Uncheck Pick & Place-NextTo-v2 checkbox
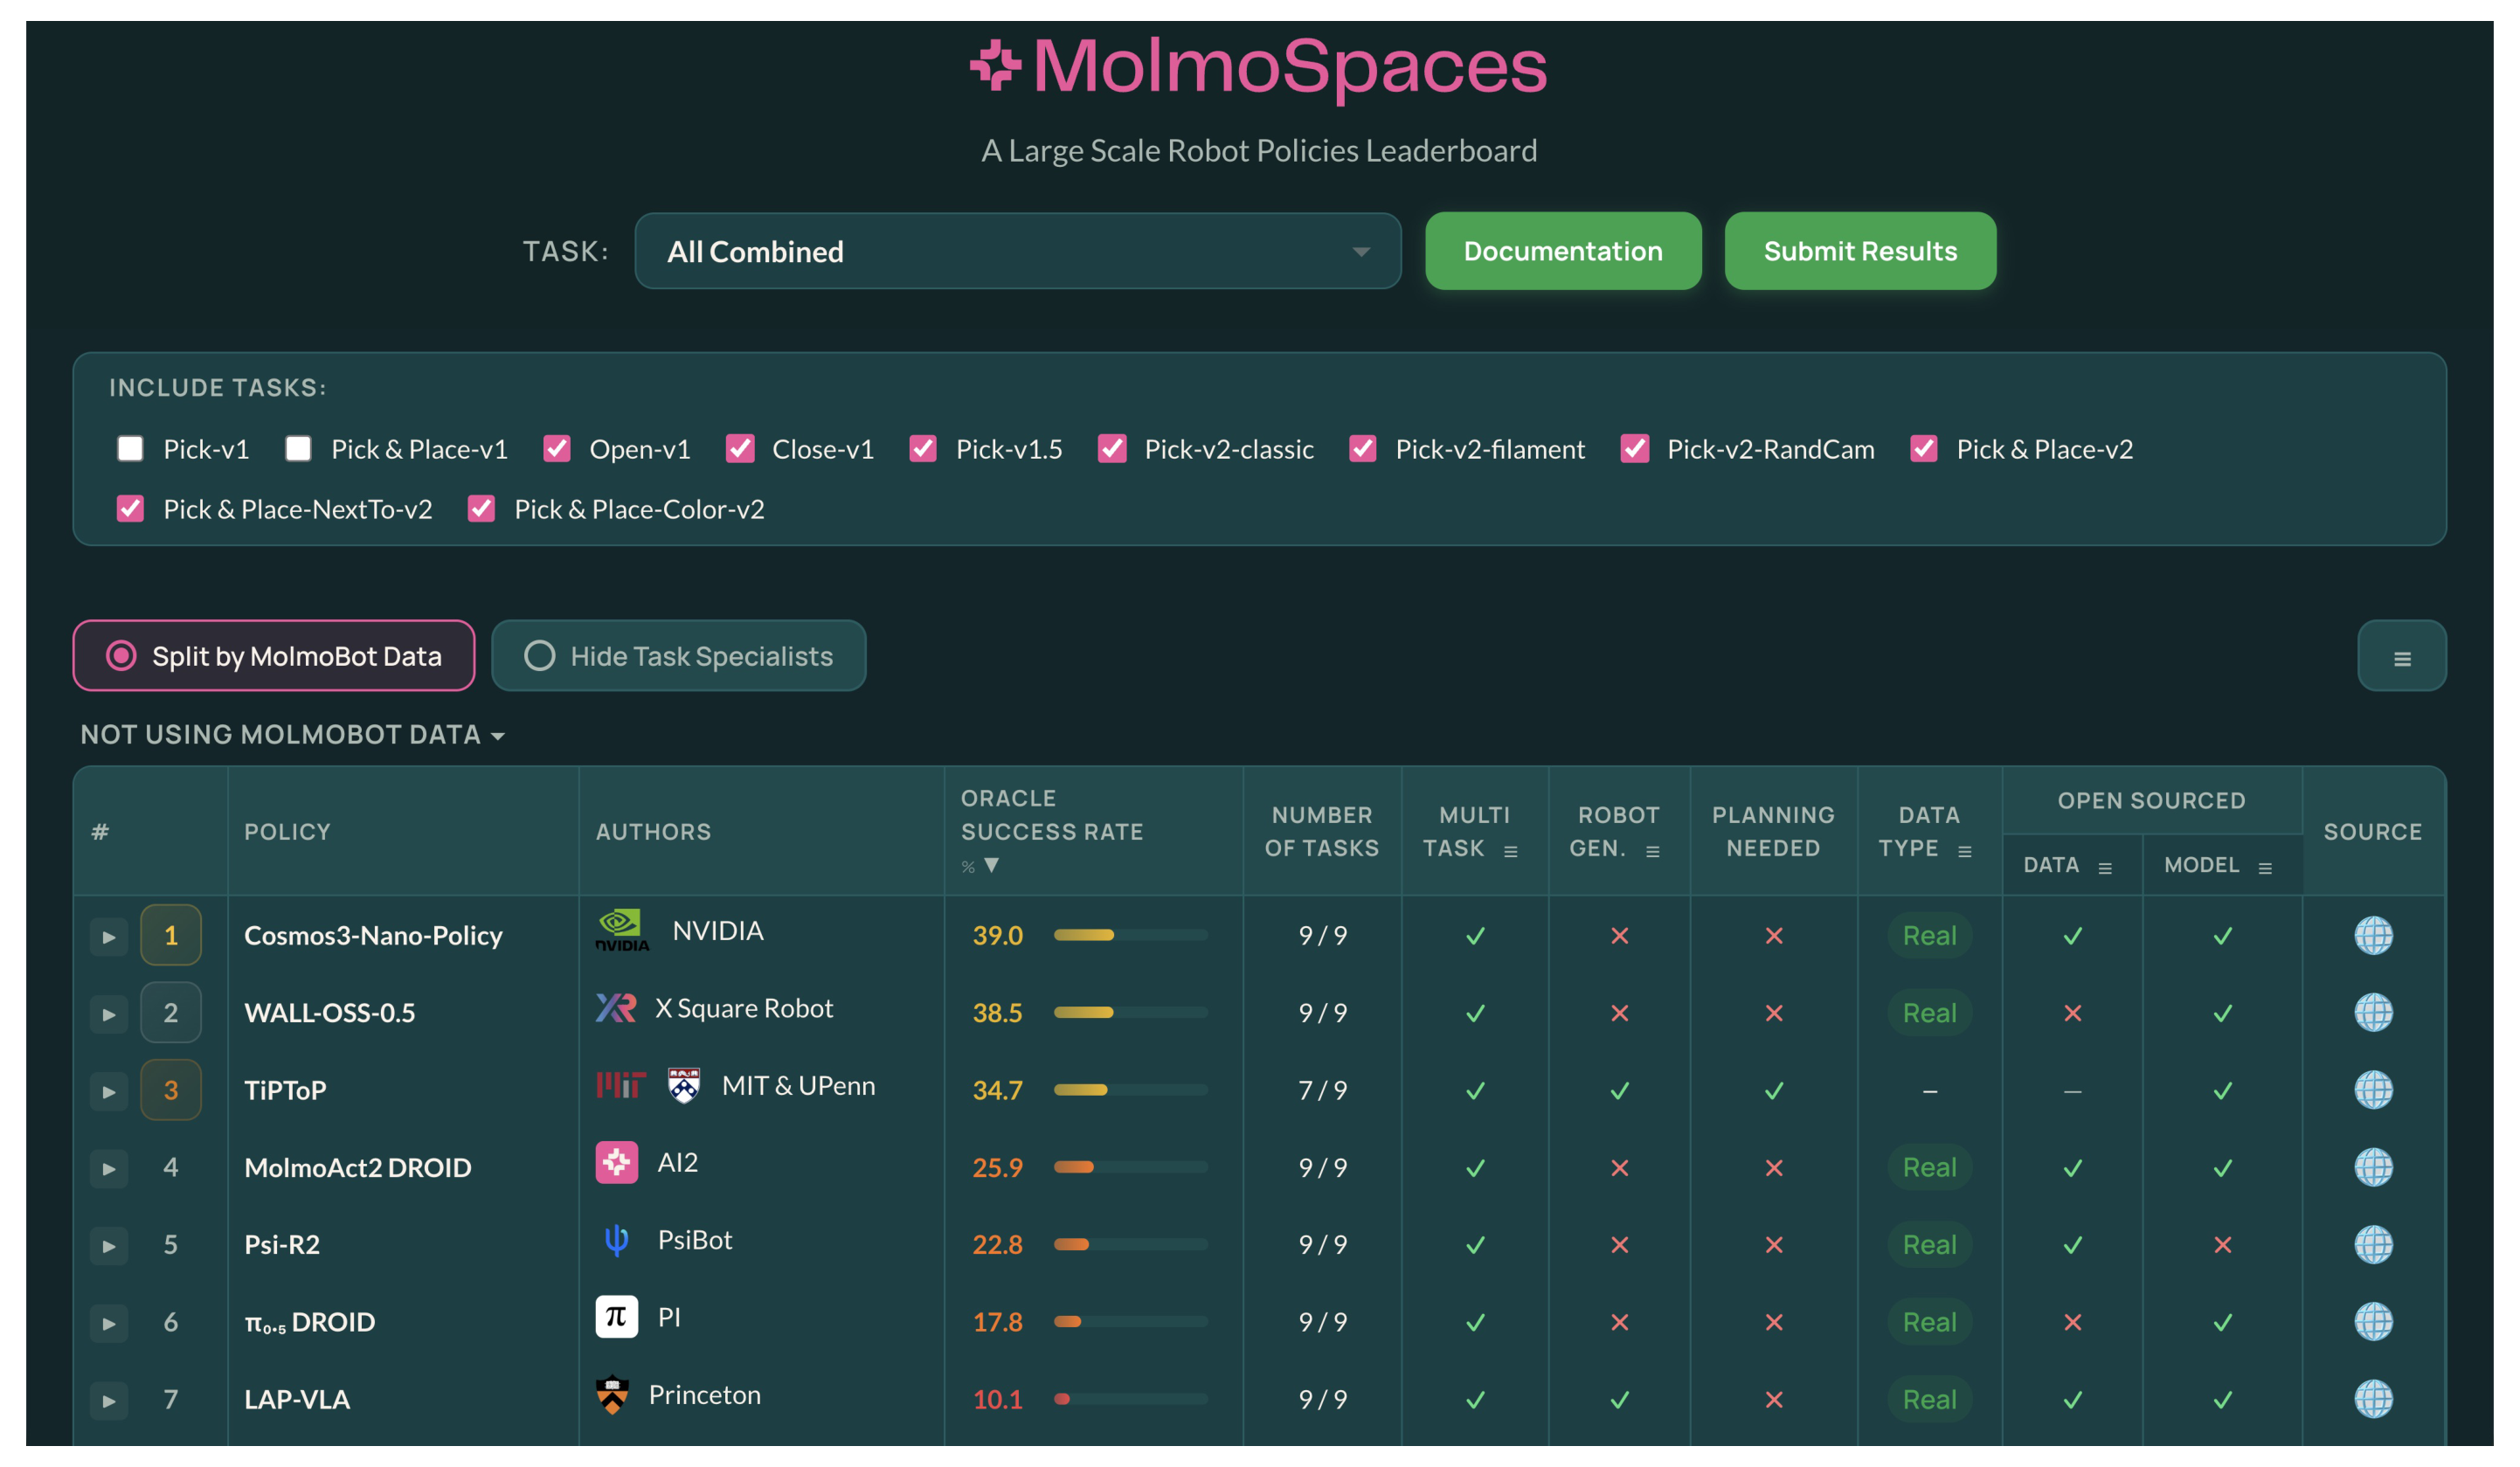Viewport: 2520px width, 1467px height. point(130,508)
